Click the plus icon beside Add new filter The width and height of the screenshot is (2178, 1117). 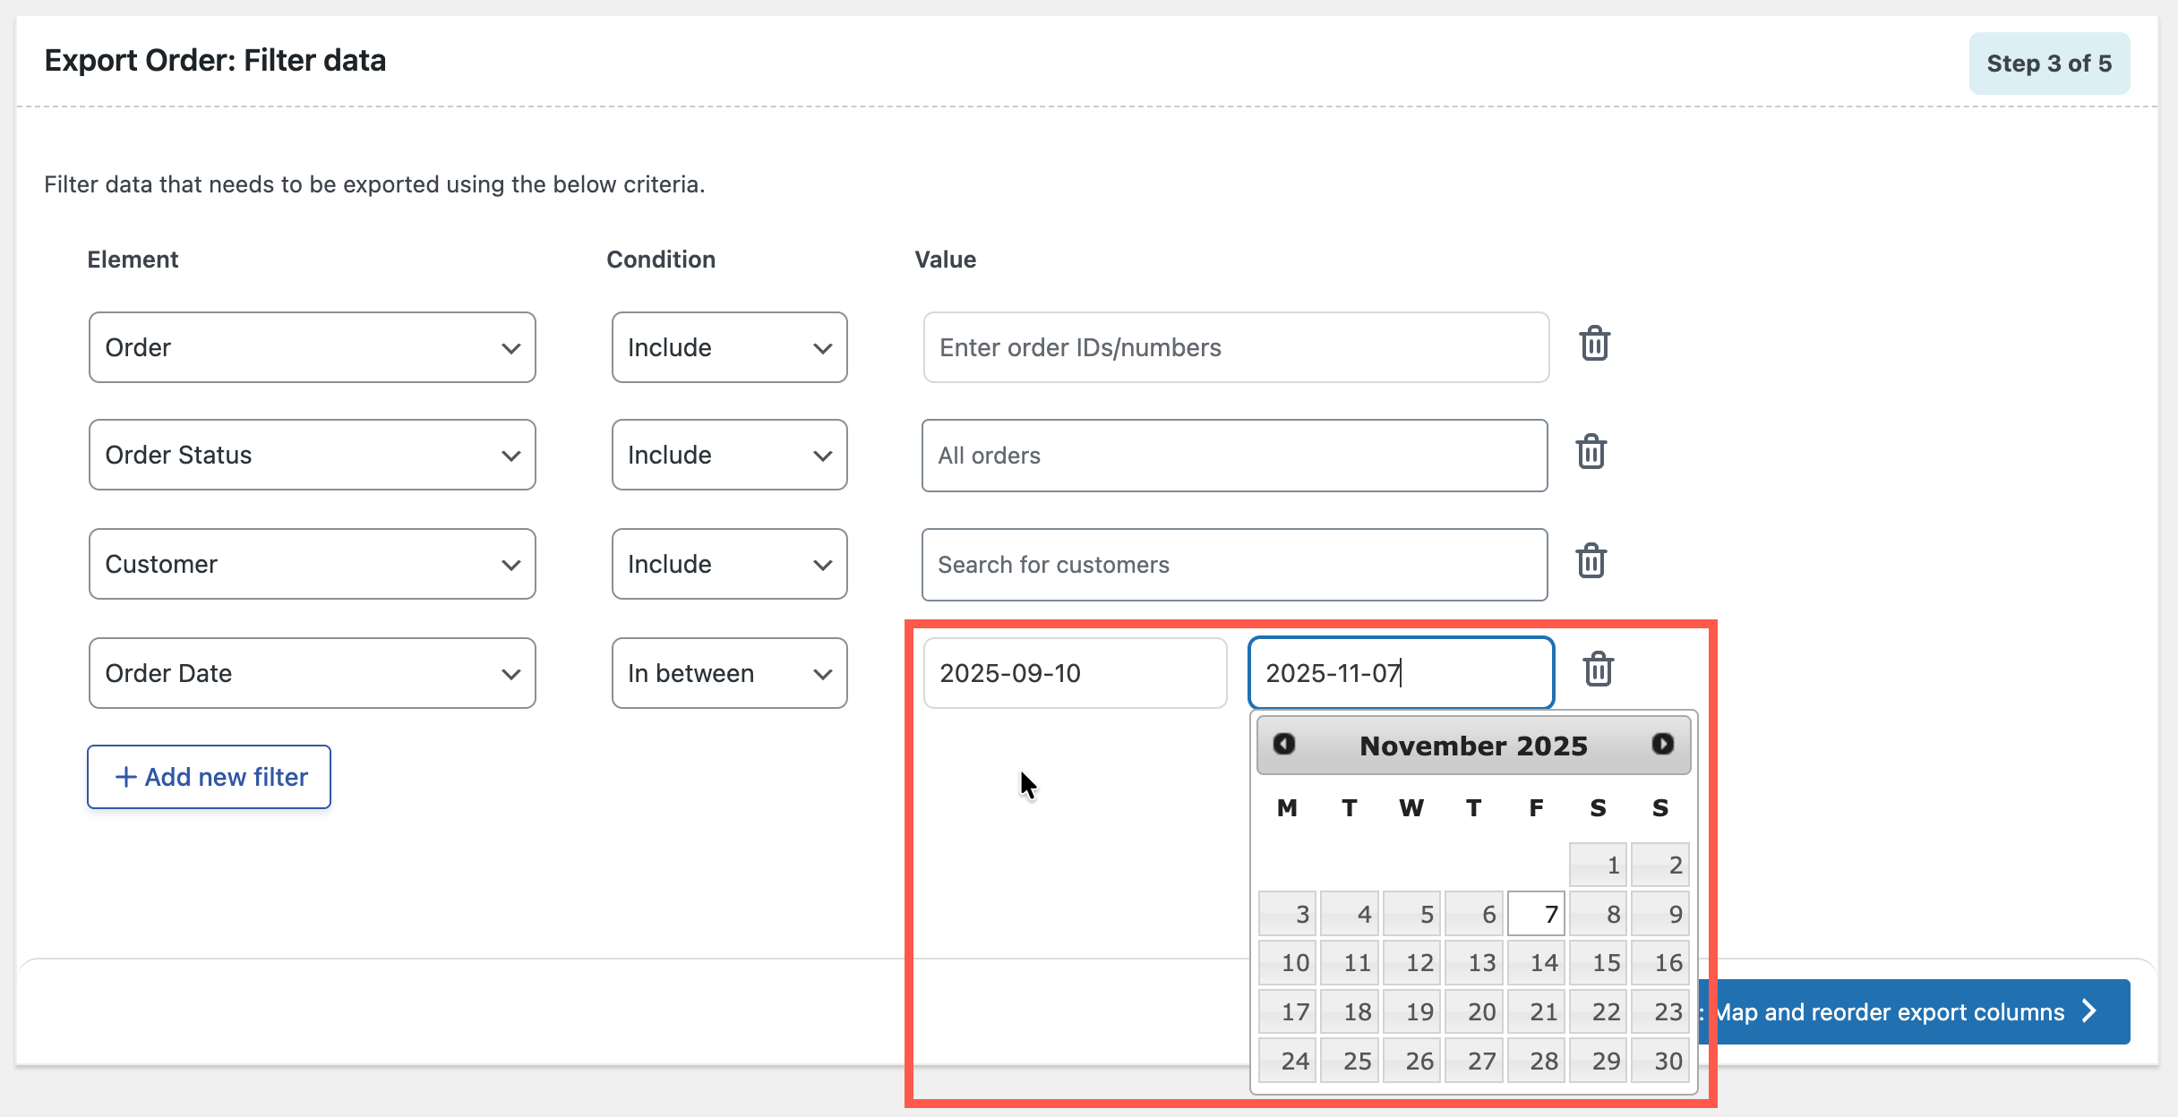(x=126, y=777)
